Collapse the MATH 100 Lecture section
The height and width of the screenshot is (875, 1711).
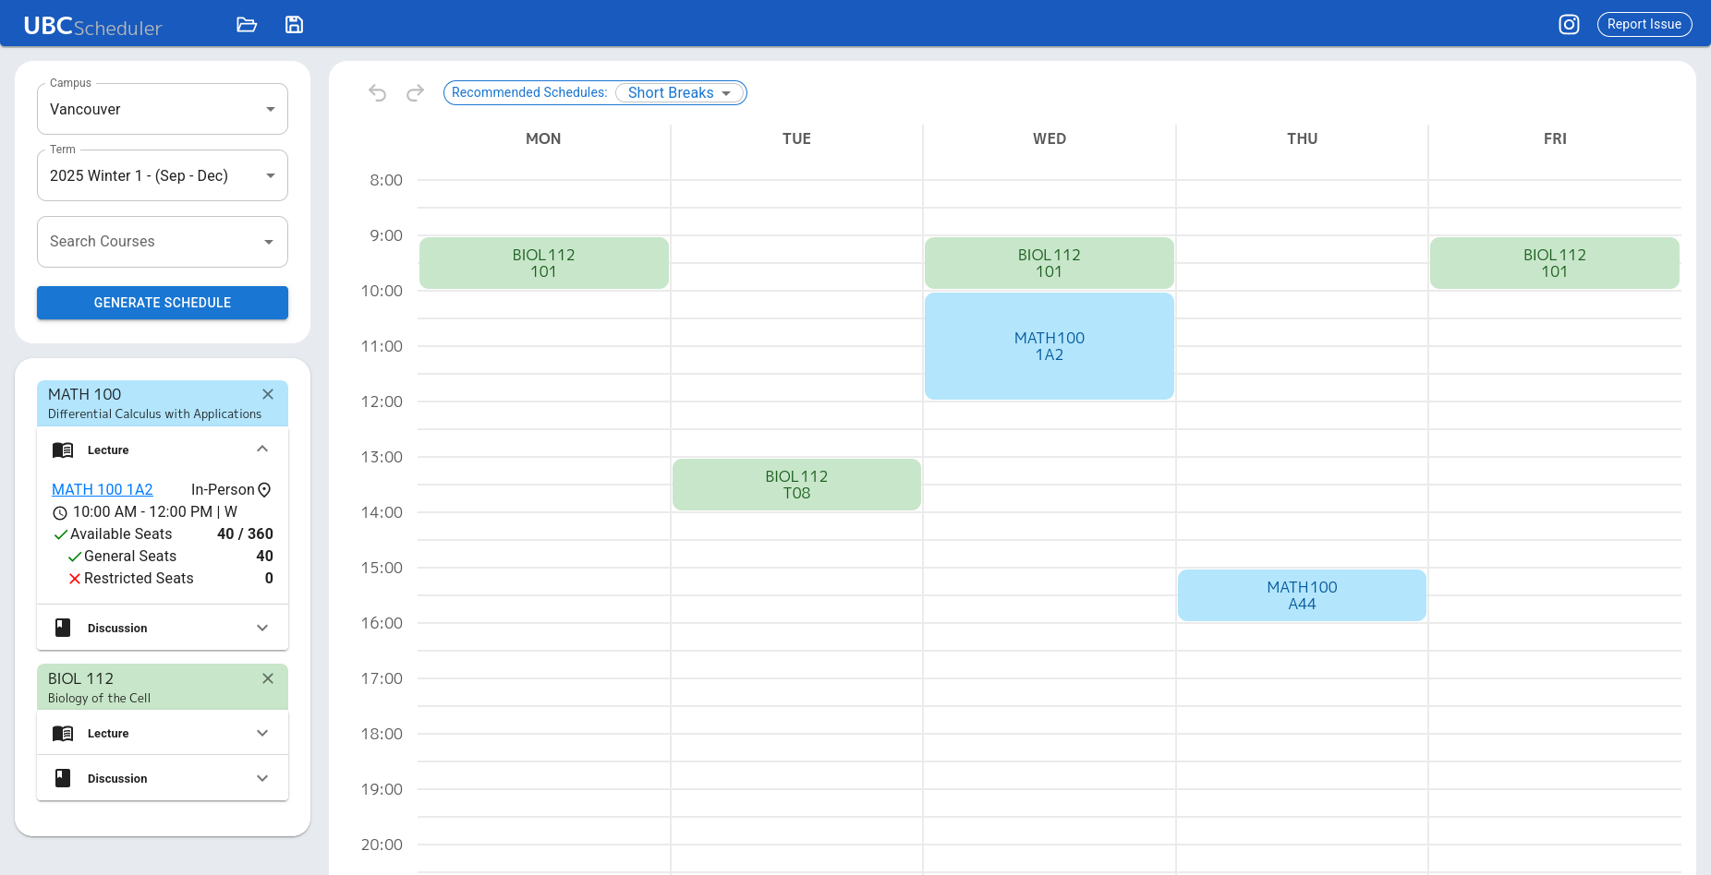[x=262, y=449]
